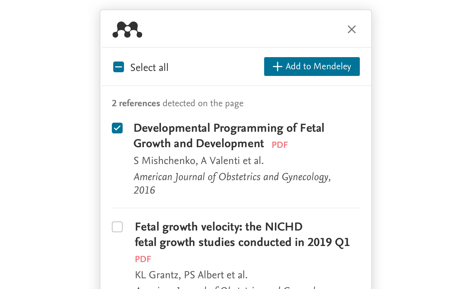Select authors KL Grantz, PS Albert et al.
This screenshot has width=471, height=289.
pos(191,275)
